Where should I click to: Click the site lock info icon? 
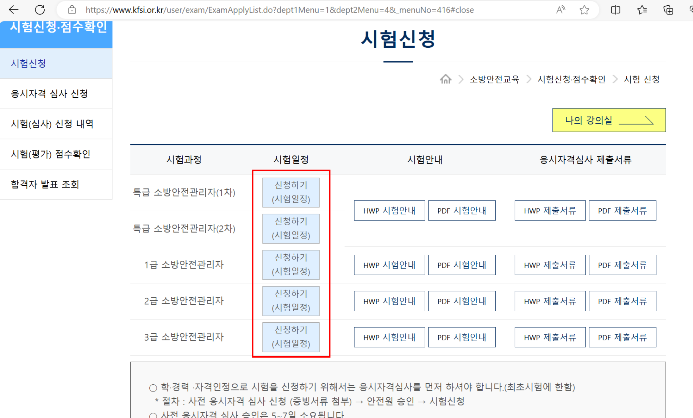click(x=72, y=10)
